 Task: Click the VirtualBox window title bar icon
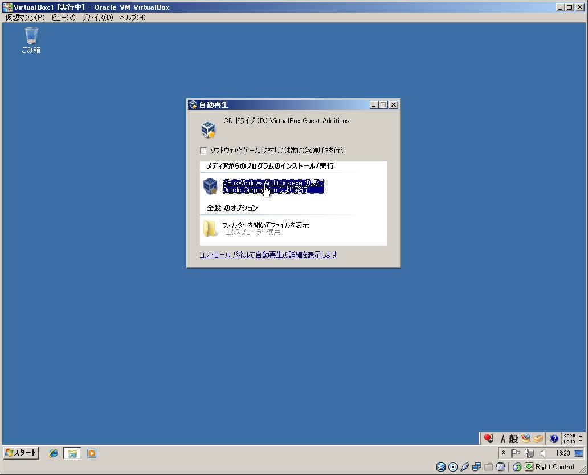click(x=7, y=7)
